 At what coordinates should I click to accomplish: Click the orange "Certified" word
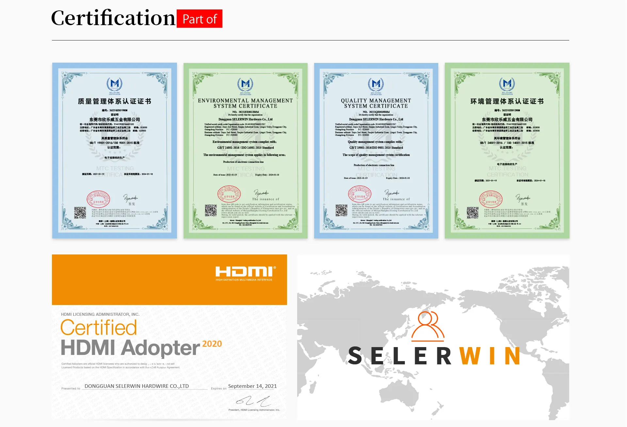[x=99, y=328]
